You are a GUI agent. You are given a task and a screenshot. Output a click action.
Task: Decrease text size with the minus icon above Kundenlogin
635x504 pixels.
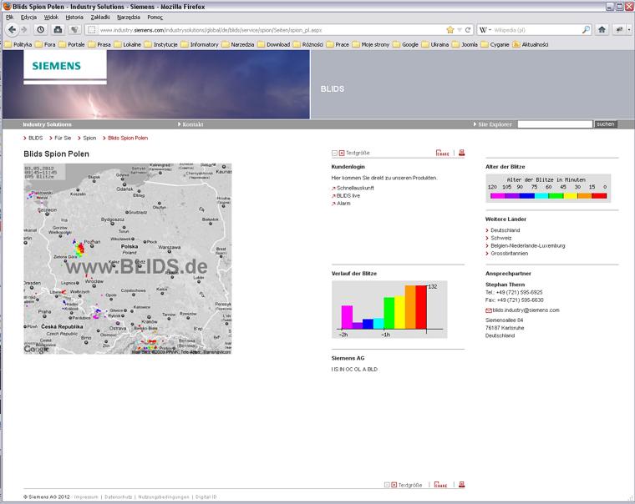coord(334,154)
